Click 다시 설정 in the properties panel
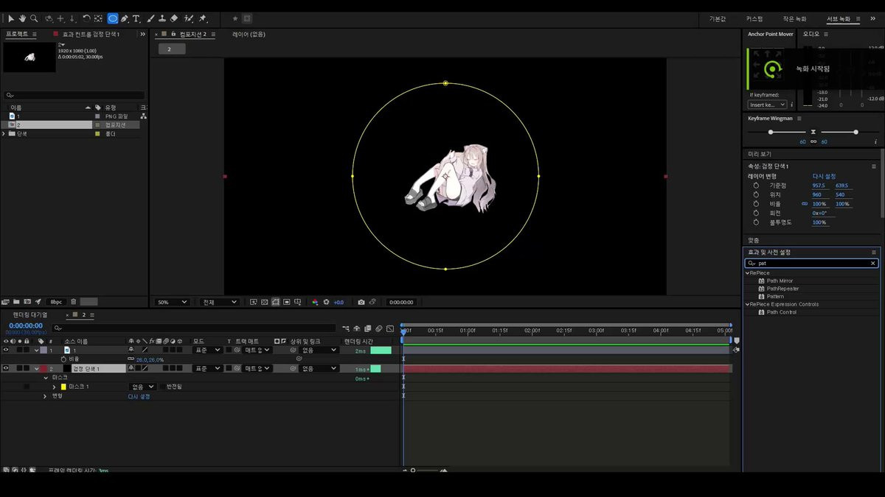The width and height of the screenshot is (885, 497). pyautogui.click(x=824, y=177)
